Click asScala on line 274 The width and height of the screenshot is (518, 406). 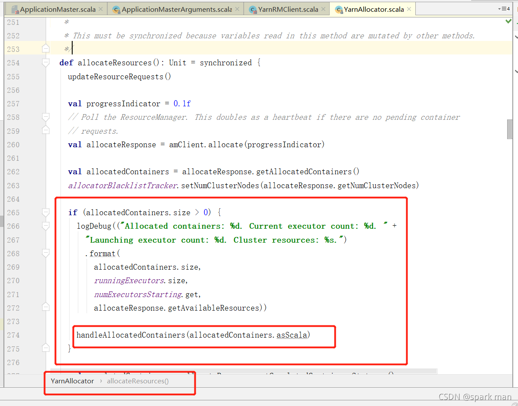(x=292, y=335)
